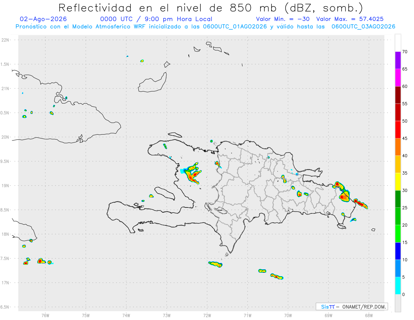Click the '45' label on the color scale
The width and height of the screenshot is (414, 320).
(405, 138)
